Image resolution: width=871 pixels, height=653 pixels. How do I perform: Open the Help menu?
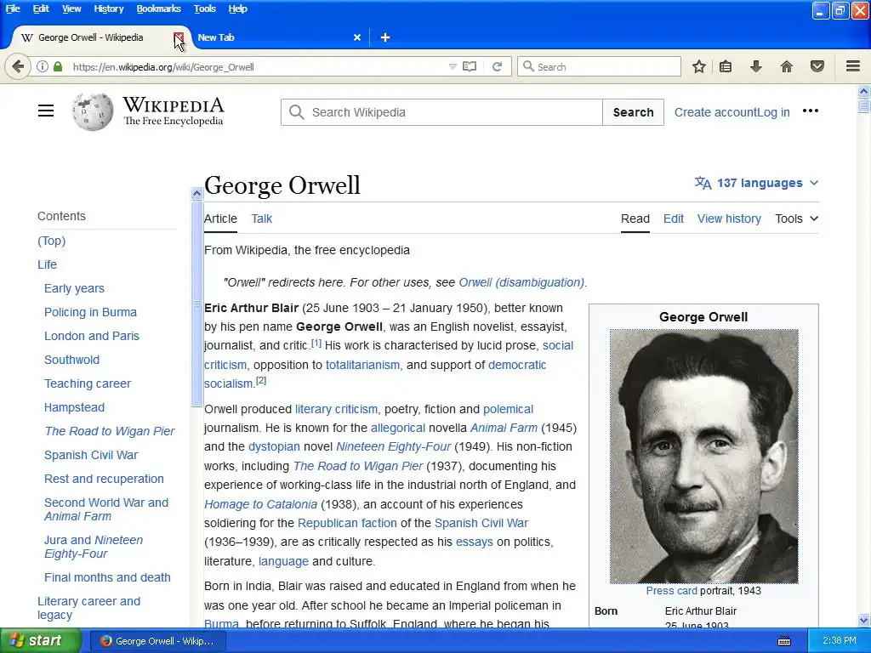tap(238, 9)
